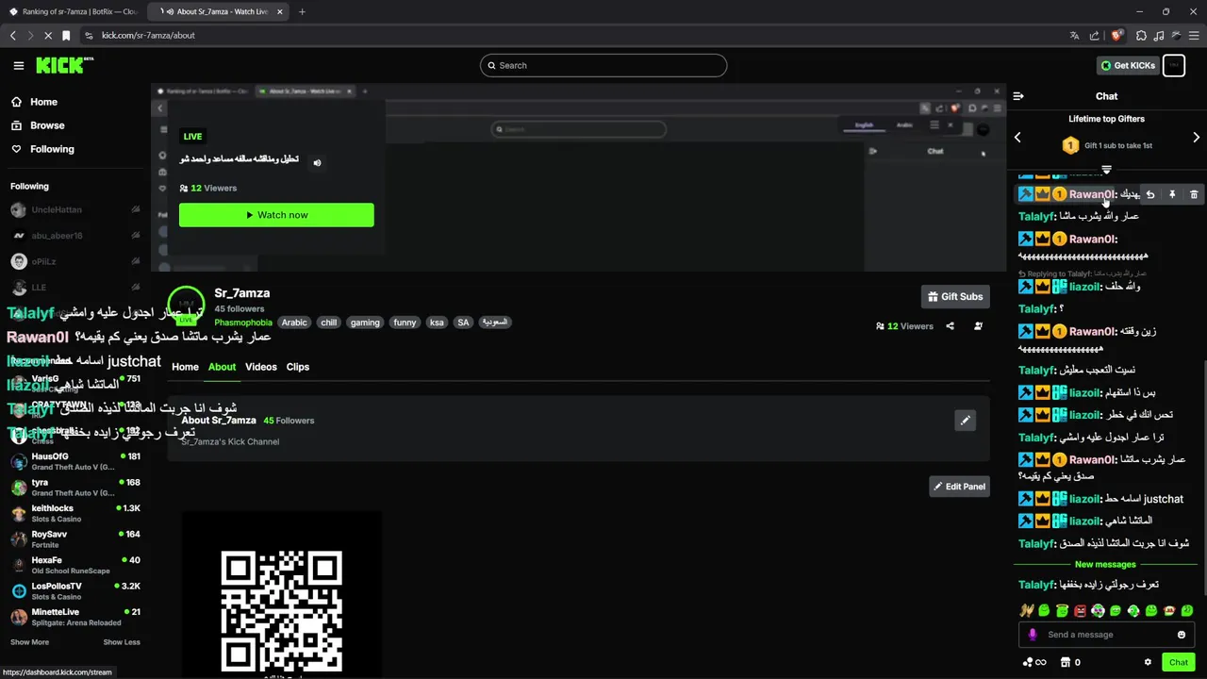Open MinetteLive channel in Following list
Image resolution: width=1207 pixels, height=679 pixels.
tap(75, 617)
